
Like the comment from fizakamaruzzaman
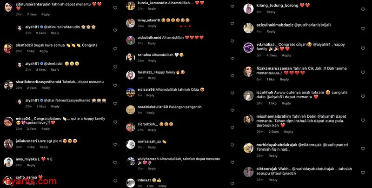[363, 72]
